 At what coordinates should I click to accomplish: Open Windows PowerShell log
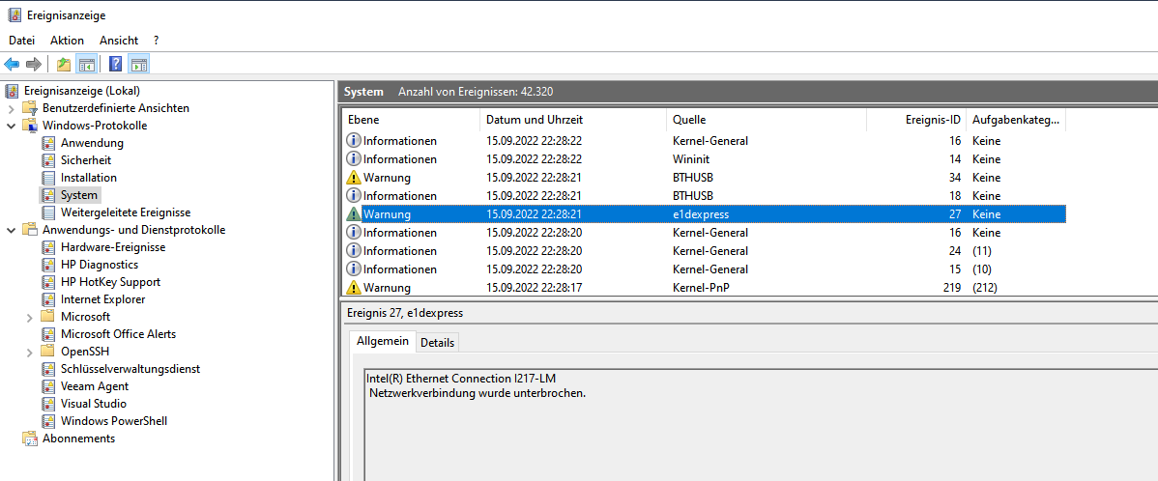(114, 421)
